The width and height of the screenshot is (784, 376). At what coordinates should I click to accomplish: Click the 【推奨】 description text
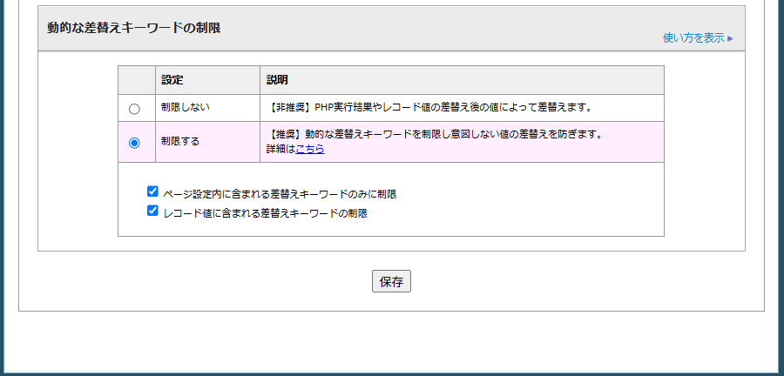435,135
